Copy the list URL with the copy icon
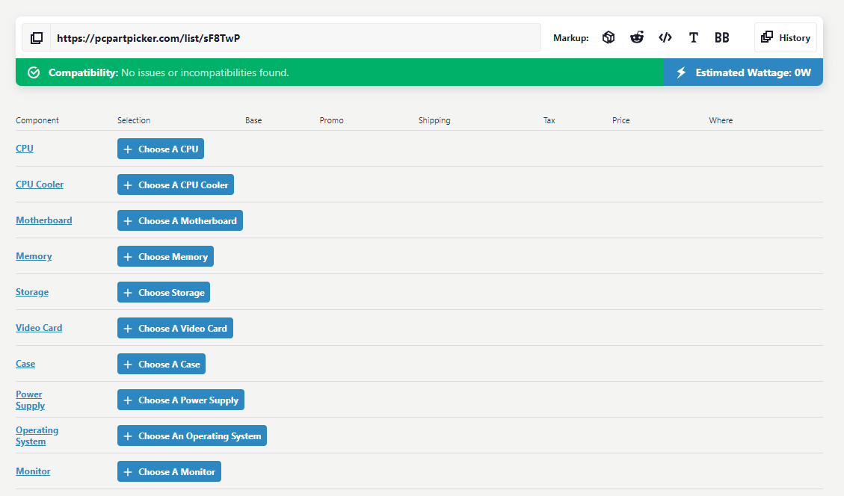The image size is (844, 496). [37, 37]
